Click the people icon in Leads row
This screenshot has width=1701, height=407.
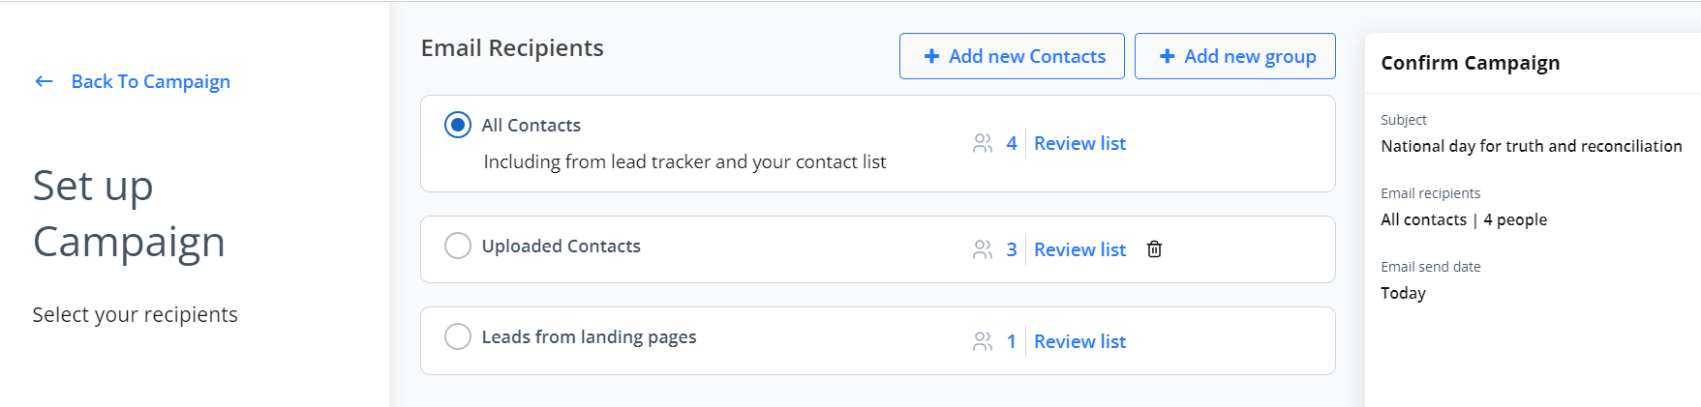point(983,341)
